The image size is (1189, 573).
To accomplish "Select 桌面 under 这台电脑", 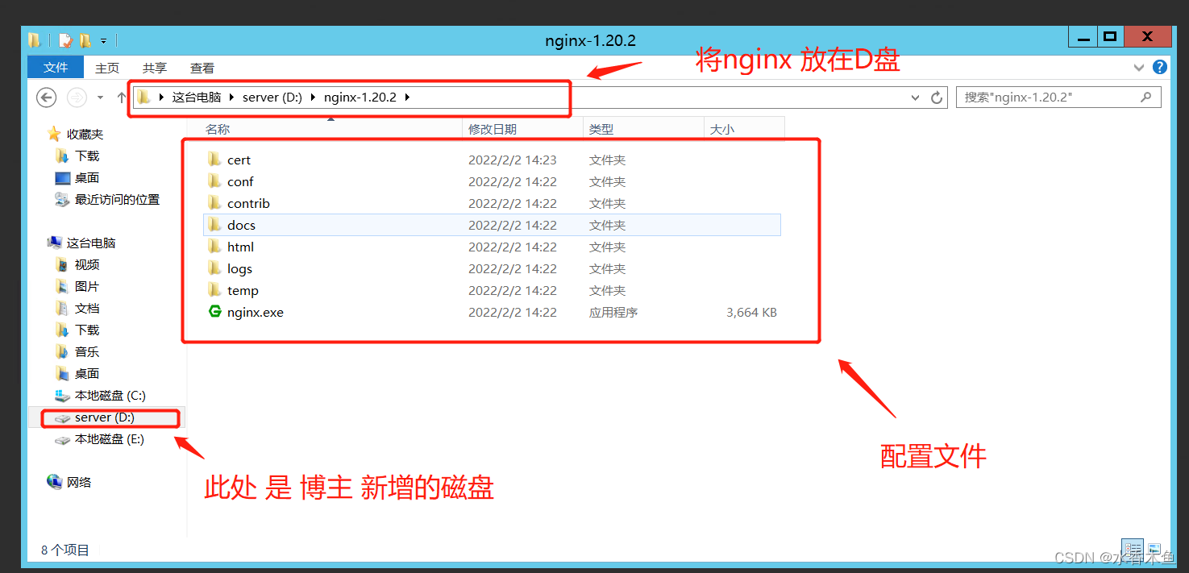I will click(87, 373).
